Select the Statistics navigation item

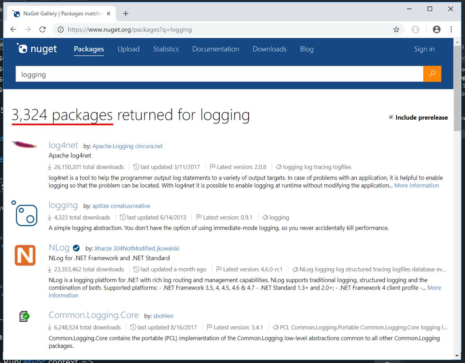coord(166,49)
